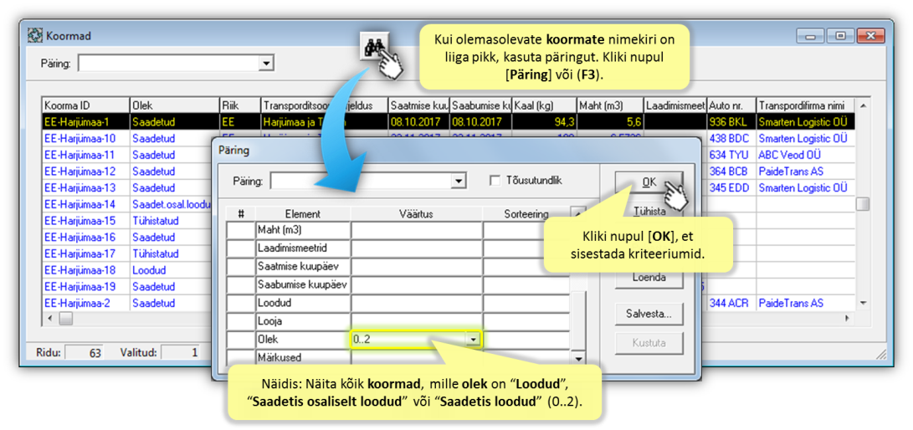Viewport: 913px width, 430px height.
Task: Click the Väärtus field for Saabumise kuupäev
Action: [416, 284]
